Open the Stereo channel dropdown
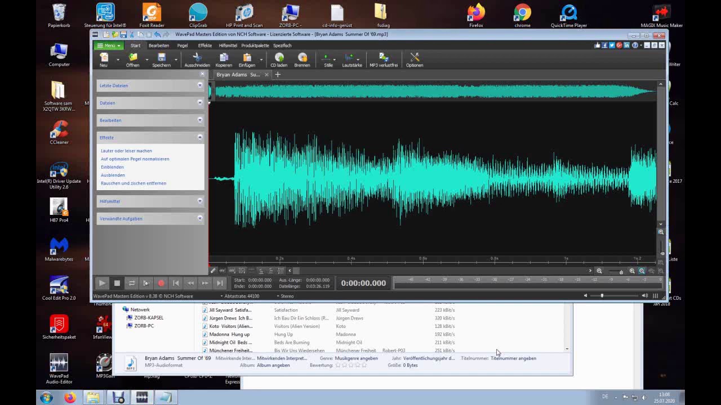The height and width of the screenshot is (405, 721). click(286, 296)
